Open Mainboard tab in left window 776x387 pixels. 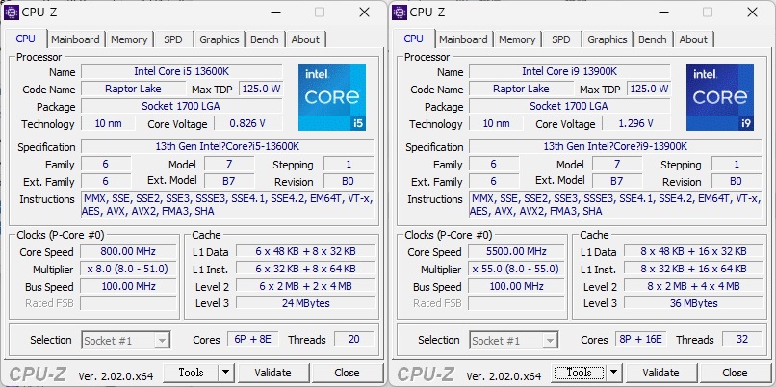(x=75, y=39)
